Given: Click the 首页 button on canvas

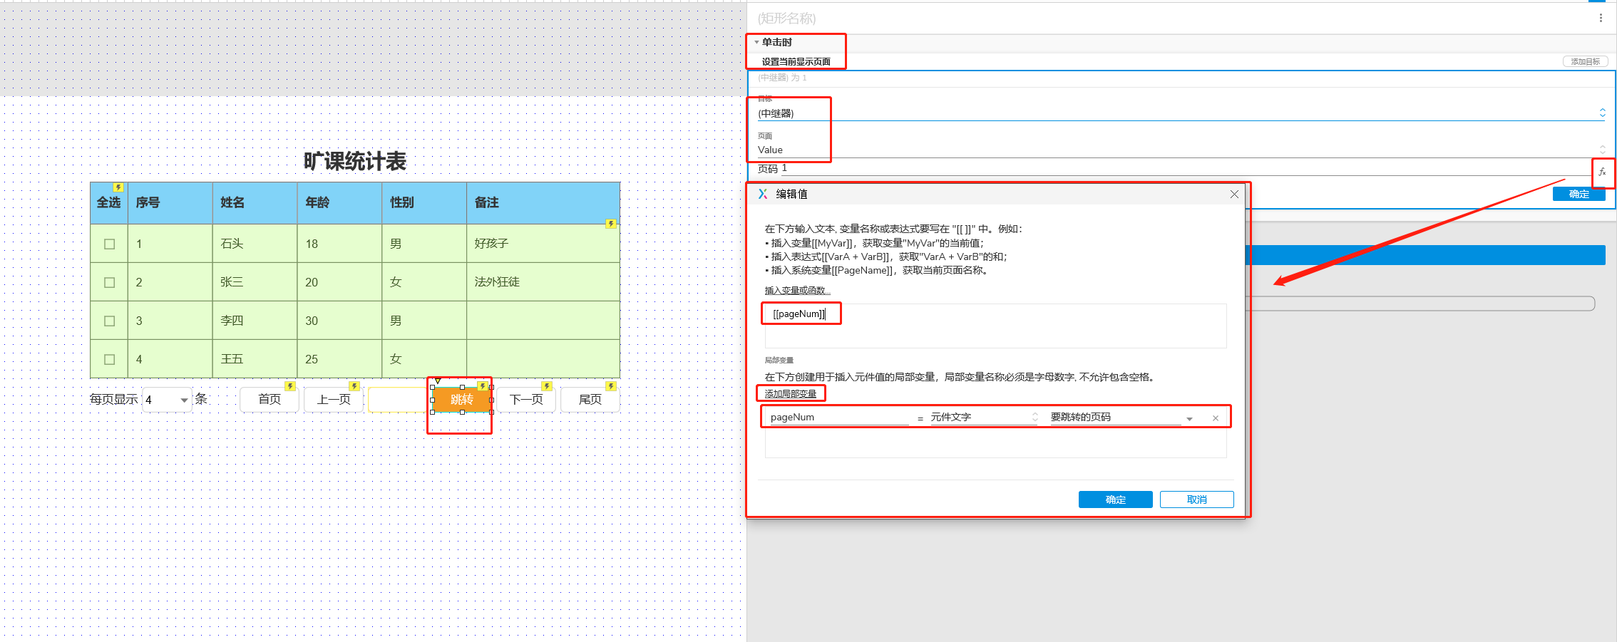Looking at the screenshot, I should [269, 399].
